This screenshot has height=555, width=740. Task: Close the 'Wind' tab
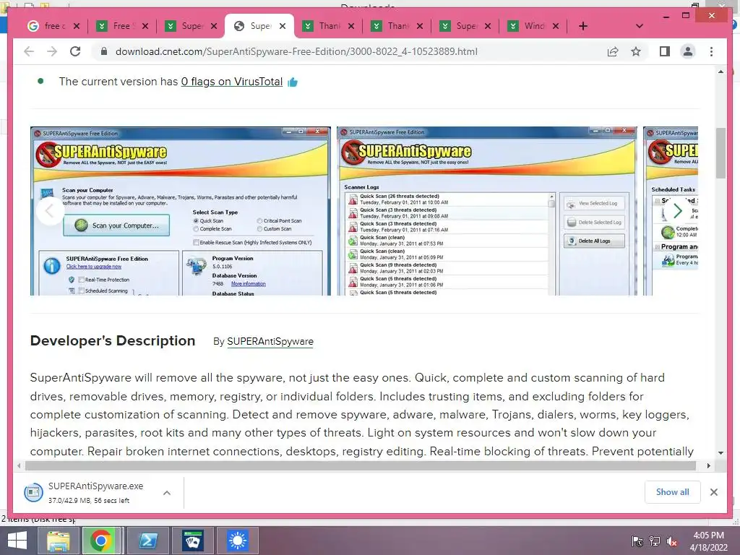point(556,26)
